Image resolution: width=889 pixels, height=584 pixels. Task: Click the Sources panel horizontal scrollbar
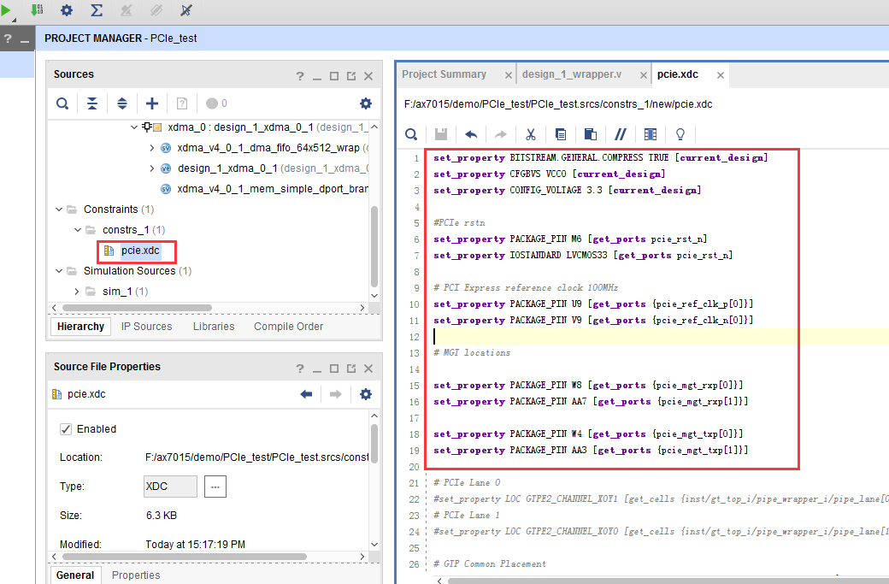(x=138, y=308)
